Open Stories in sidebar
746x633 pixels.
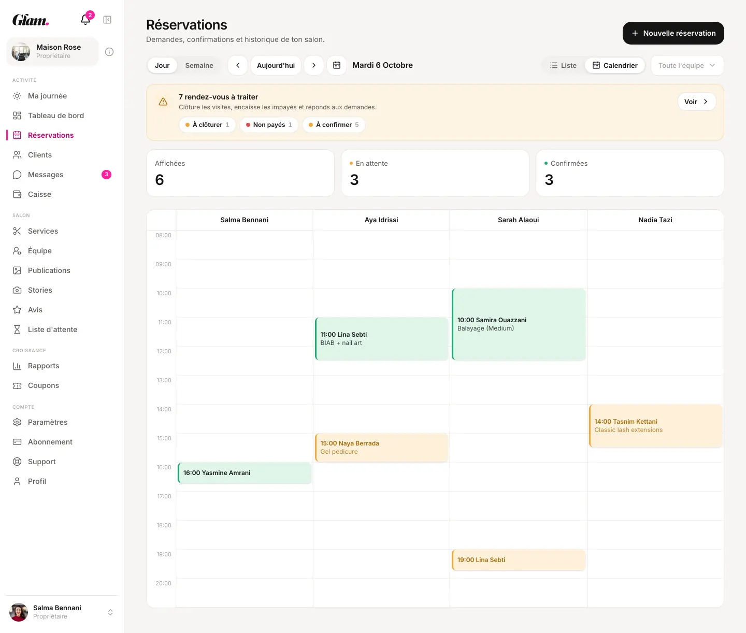(x=62, y=290)
